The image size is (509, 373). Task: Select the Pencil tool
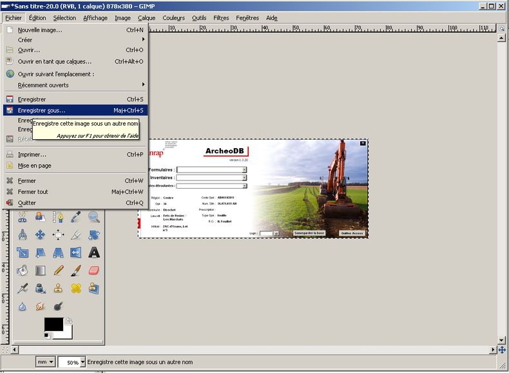point(58,271)
